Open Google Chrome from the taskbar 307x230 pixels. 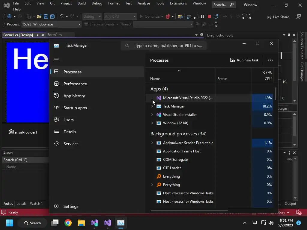pos(68,223)
